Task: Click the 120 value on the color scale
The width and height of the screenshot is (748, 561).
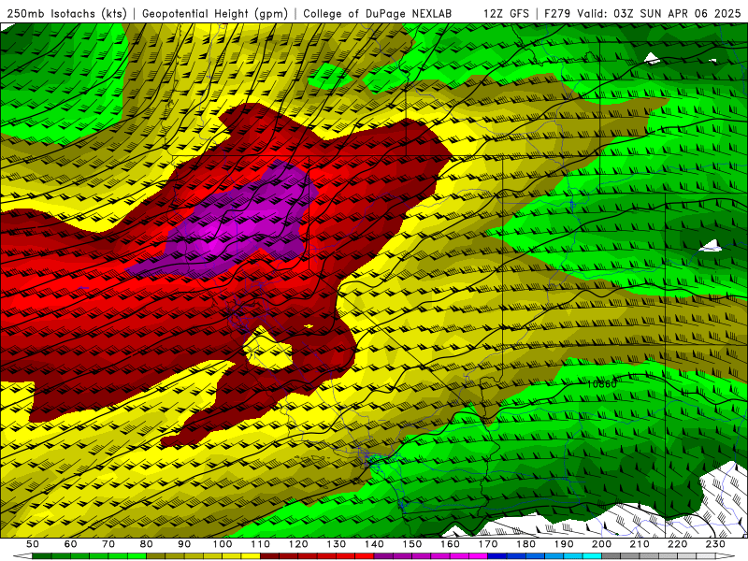Action: (x=298, y=544)
